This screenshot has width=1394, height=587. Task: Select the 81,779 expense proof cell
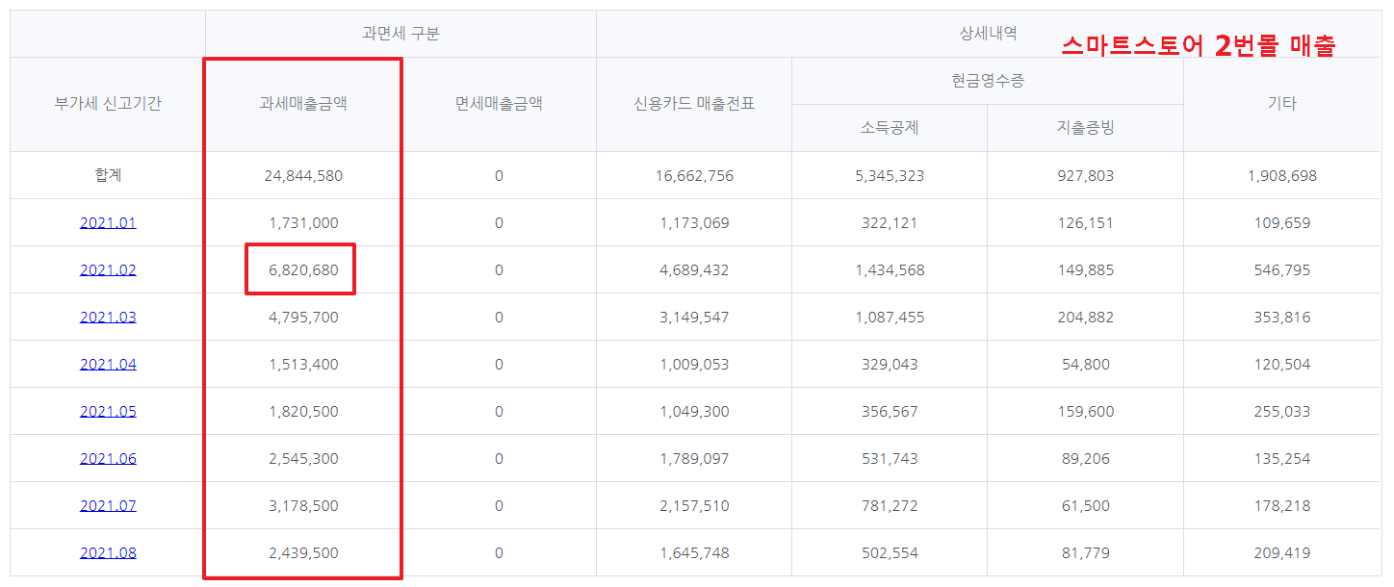click(1085, 553)
